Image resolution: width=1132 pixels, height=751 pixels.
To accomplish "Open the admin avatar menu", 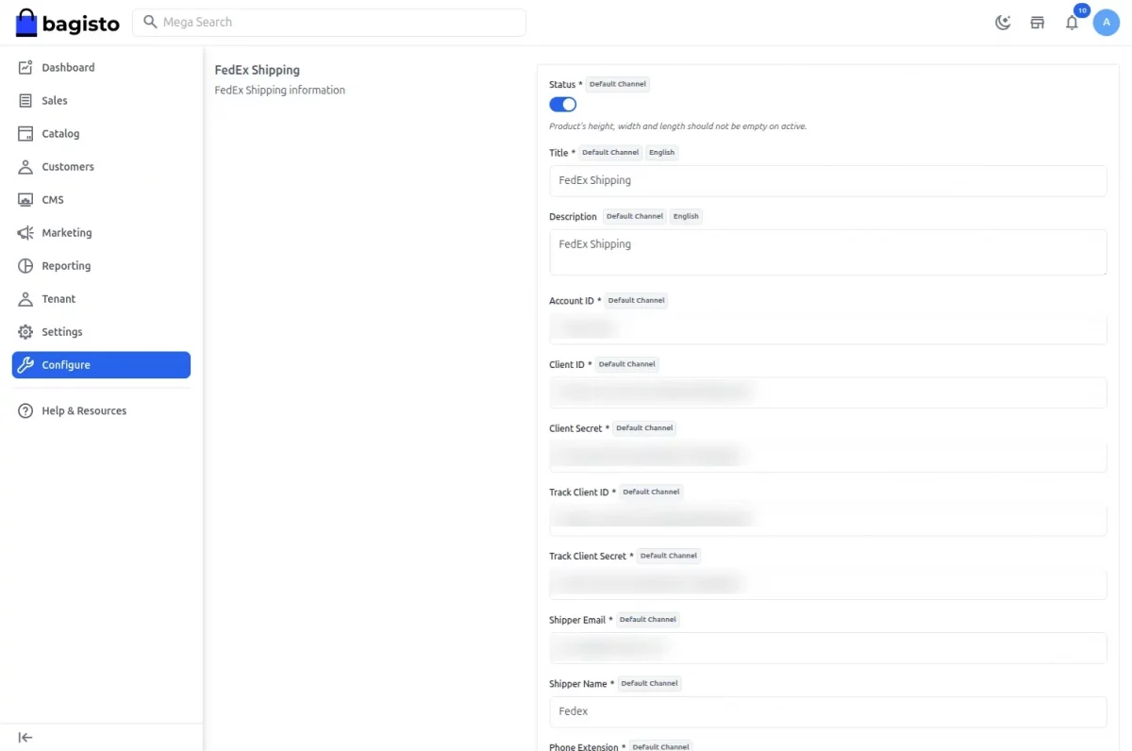I will point(1107,23).
